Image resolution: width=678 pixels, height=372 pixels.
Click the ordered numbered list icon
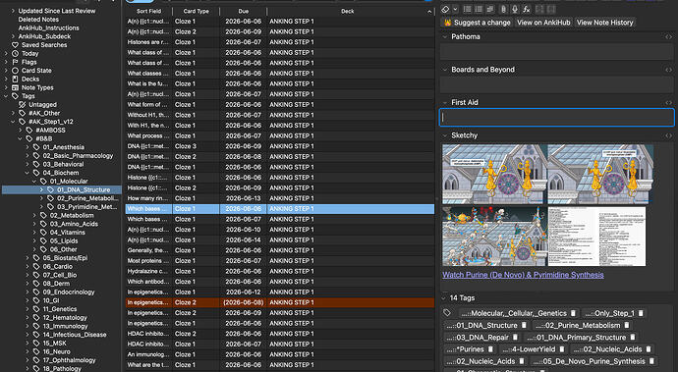click(x=479, y=9)
